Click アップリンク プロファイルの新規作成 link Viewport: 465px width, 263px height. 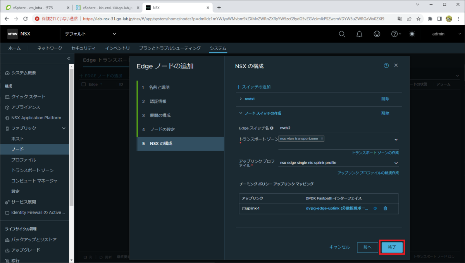click(368, 173)
